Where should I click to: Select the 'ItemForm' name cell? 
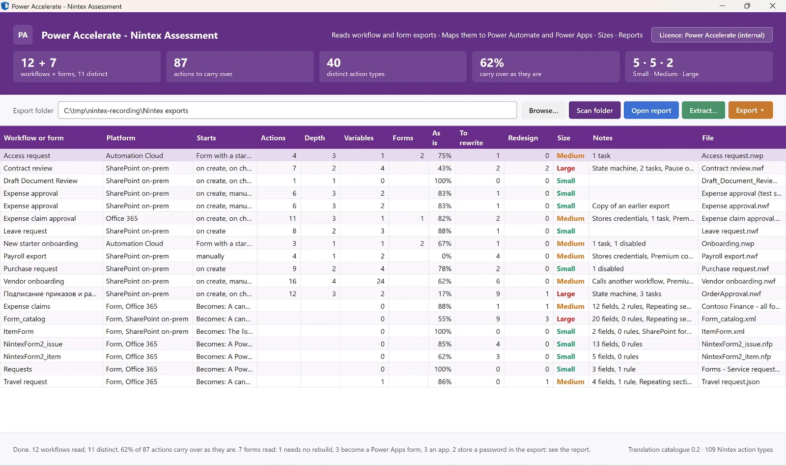(19, 331)
